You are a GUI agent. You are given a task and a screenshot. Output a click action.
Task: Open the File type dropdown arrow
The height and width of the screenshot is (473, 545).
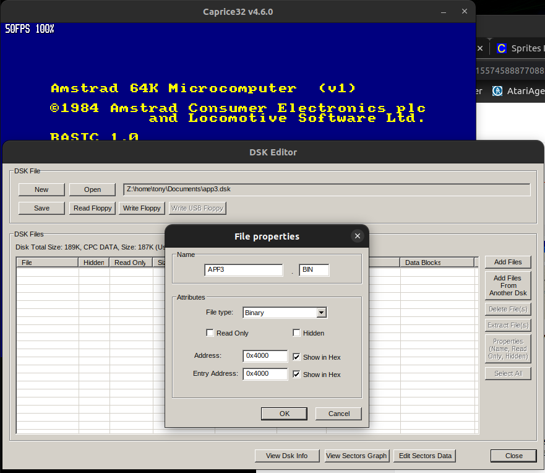(x=322, y=313)
